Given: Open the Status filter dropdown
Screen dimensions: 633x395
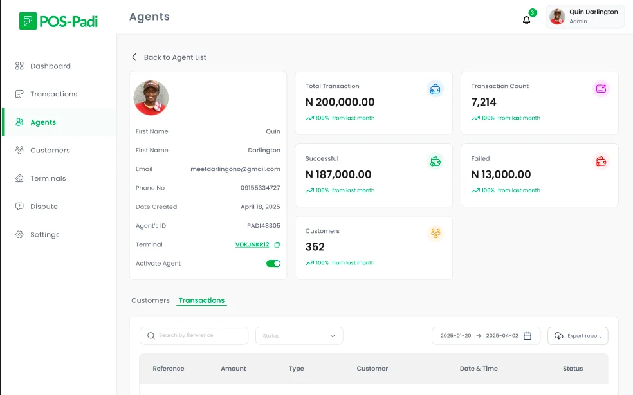Looking at the screenshot, I should point(299,336).
